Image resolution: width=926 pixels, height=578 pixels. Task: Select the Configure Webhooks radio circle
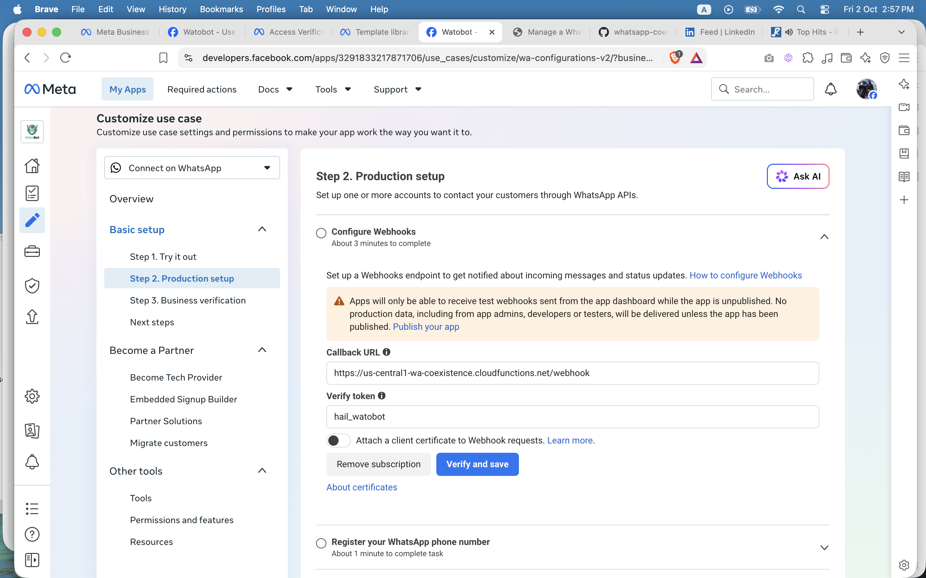point(321,233)
